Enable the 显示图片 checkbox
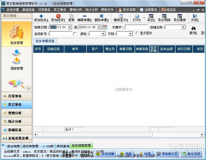Viewport: 206px width, 160px height. tap(137, 33)
